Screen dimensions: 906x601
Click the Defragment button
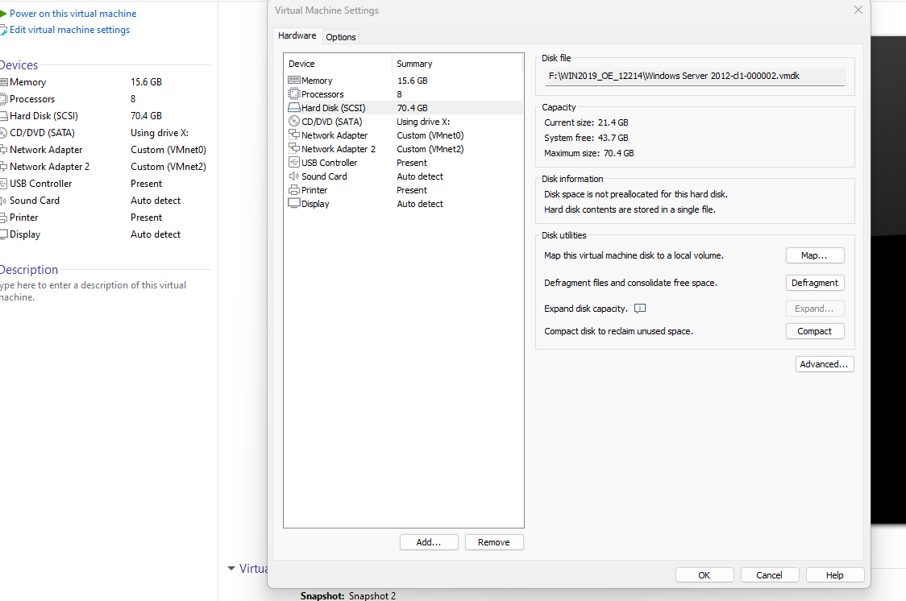click(x=814, y=283)
